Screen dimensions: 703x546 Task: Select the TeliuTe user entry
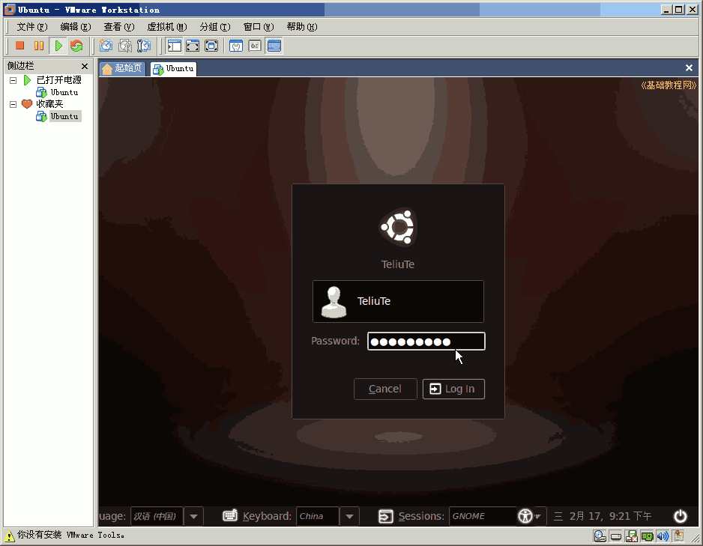(398, 301)
